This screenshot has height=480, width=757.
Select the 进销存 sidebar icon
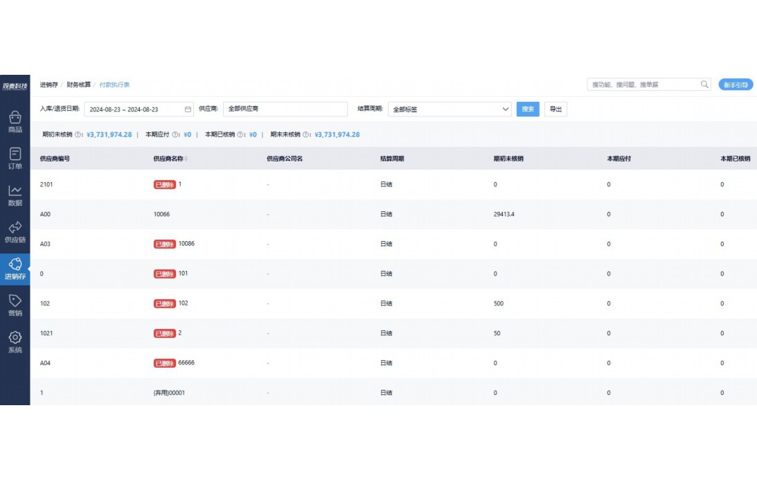click(x=15, y=268)
